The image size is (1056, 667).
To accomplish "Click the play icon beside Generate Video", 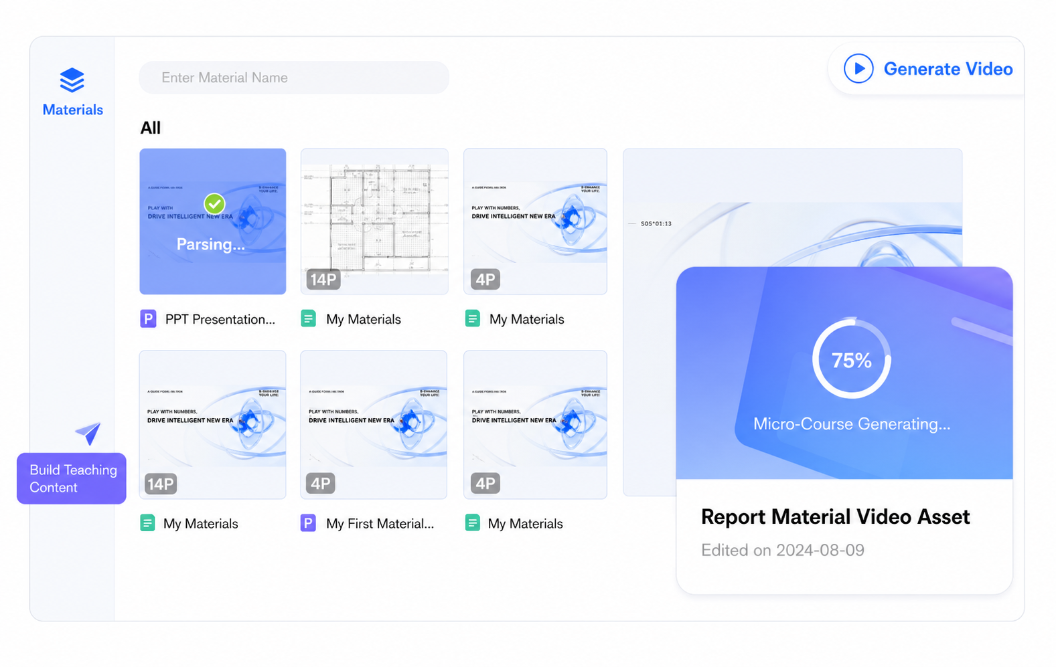I will (x=858, y=68).
